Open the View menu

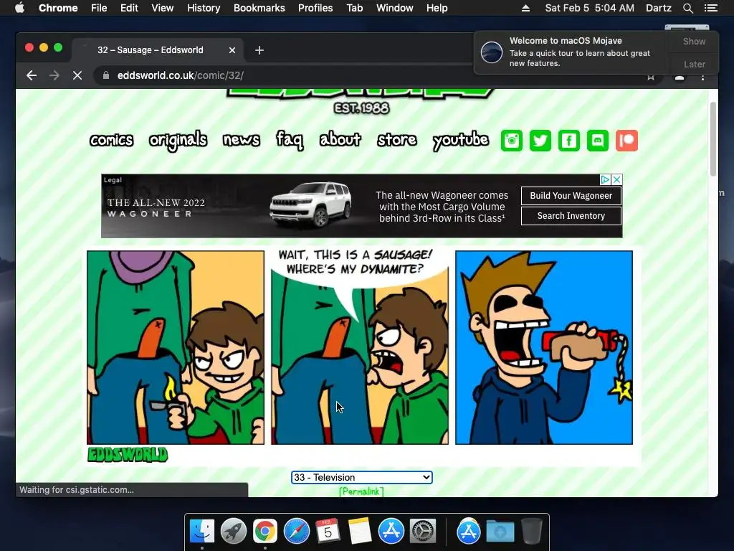click(163, 8)
